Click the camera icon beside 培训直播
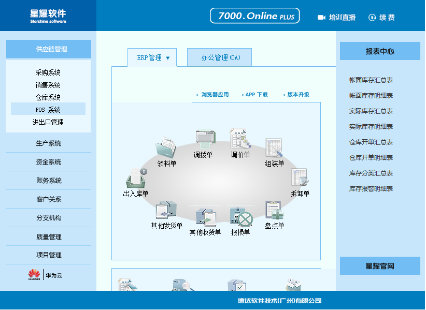 [321, 18]
